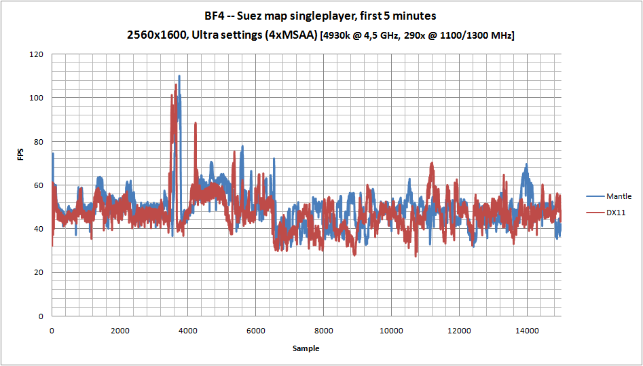Click the x-axis label '2000'
The width and height of the screenshot is (643, 366).
(x=120, y=331)
